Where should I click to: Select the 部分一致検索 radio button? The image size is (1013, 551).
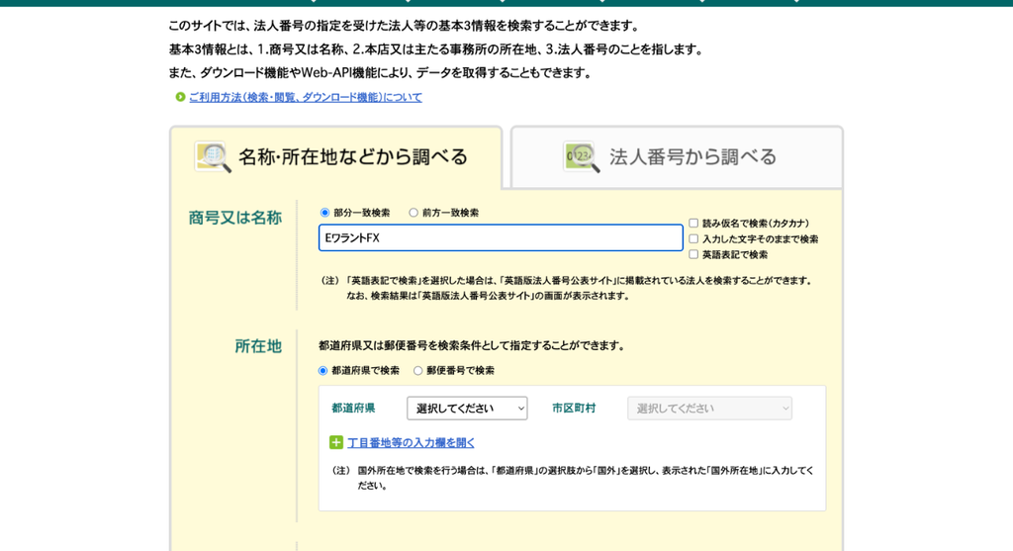coord(324,213)
